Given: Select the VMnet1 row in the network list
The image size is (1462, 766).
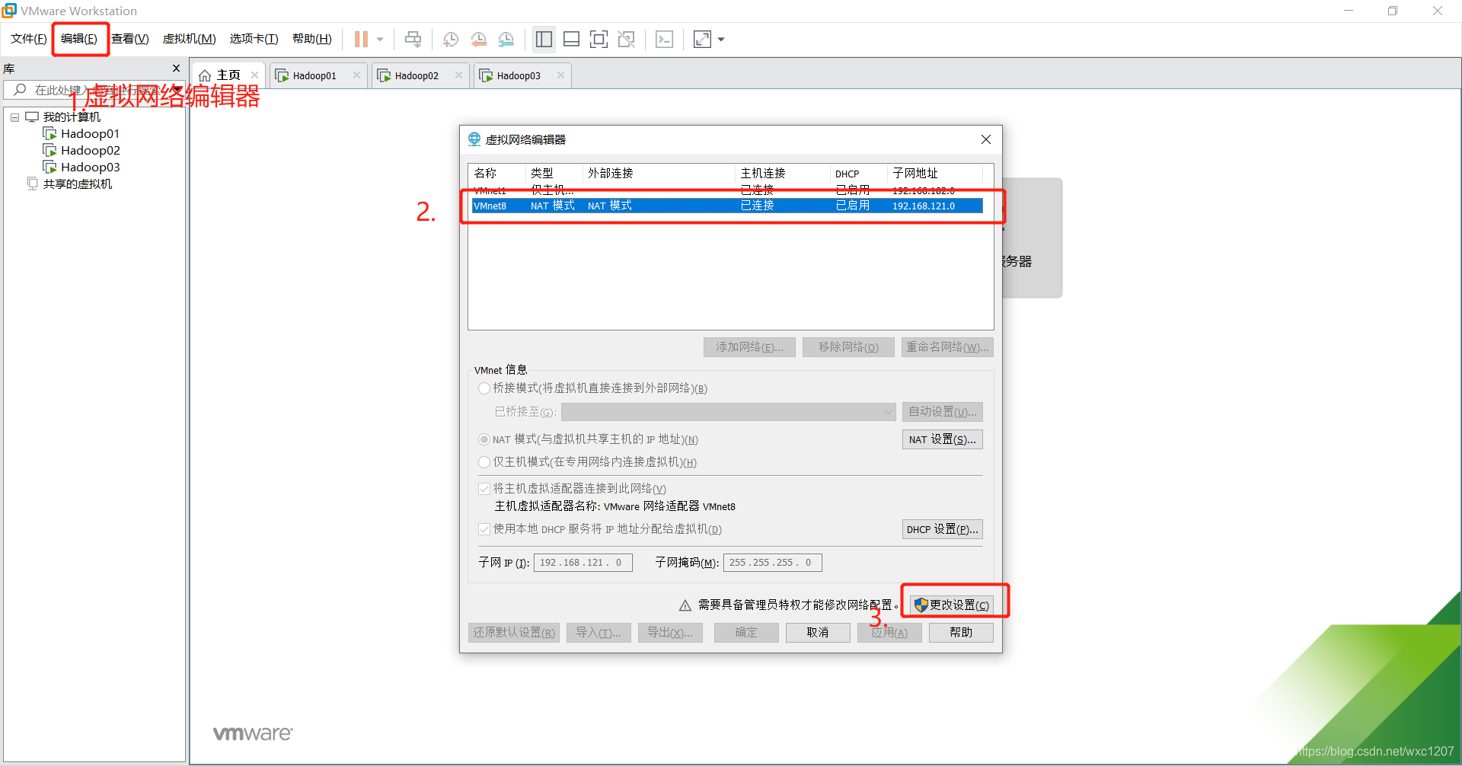Looking at the screenshot, I should (x=727, y=190).
